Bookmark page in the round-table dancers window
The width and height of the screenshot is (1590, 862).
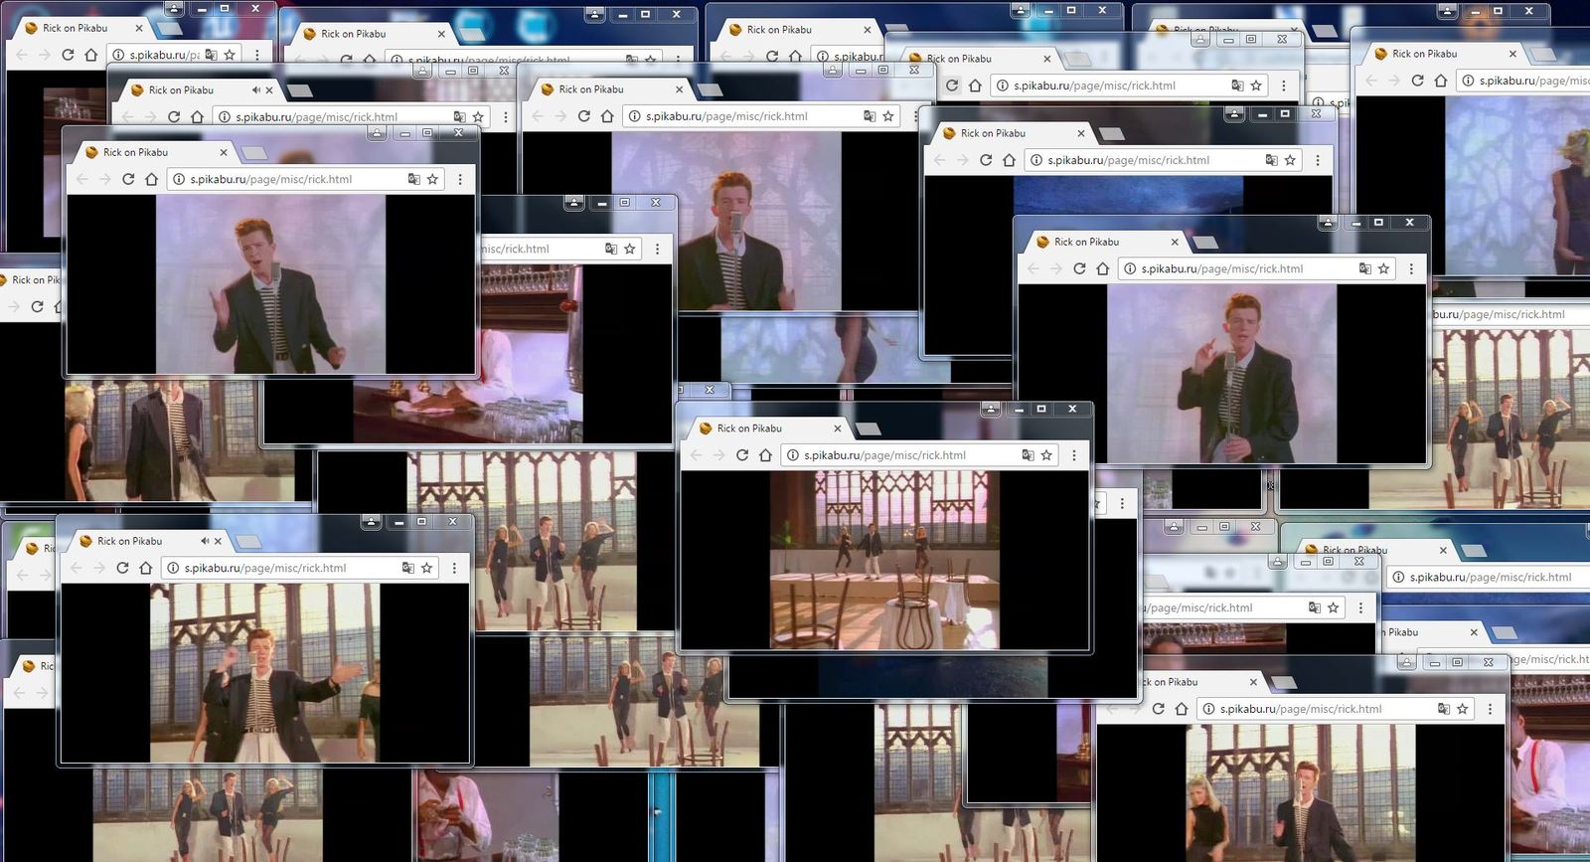click(x=1046, y=455)
